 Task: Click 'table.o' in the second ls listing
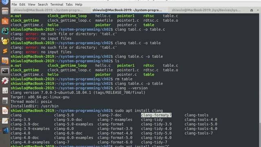(170, 70)
